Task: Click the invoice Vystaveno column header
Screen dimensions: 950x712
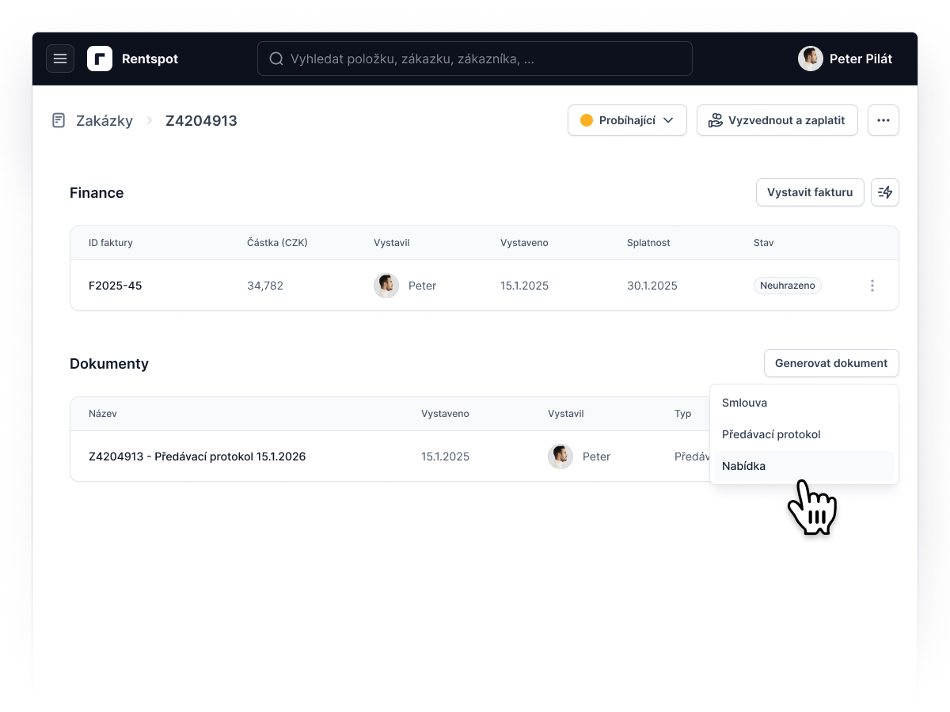Action: coord(524,243)
